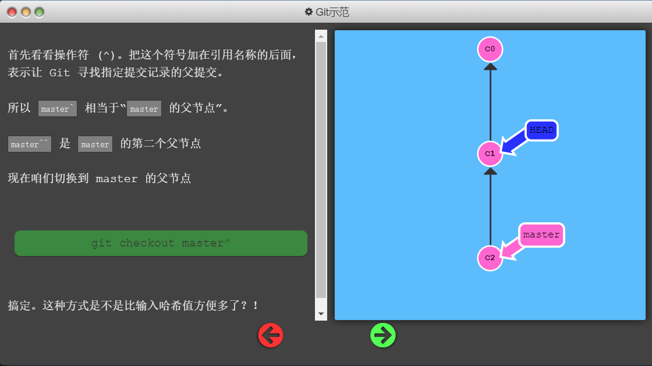The width and height of the screenshot is (652, 366).
Task: Click the scrollbar down arrow
Action: click(x=321, y=314)
